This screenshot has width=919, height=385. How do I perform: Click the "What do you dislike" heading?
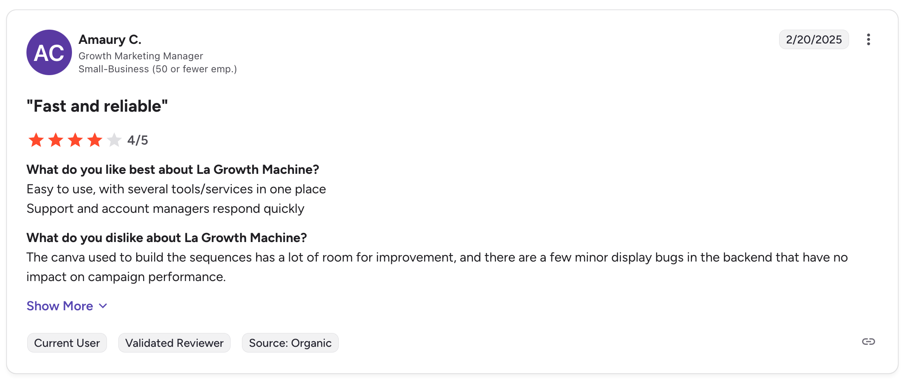[x=167, y=238]
